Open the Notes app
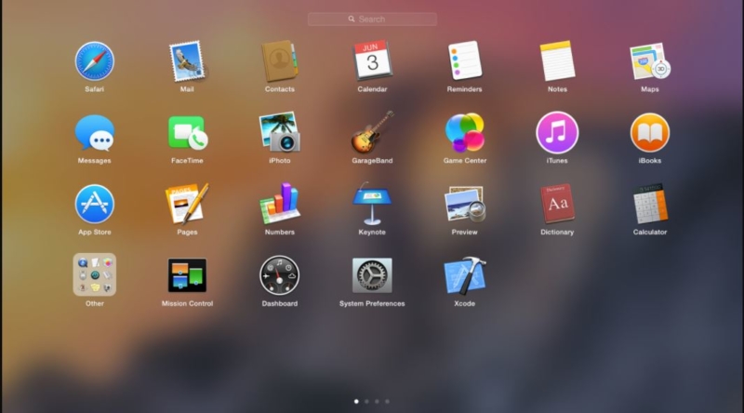This screenshot has width=744, height=413. click(x=557, y=61)
